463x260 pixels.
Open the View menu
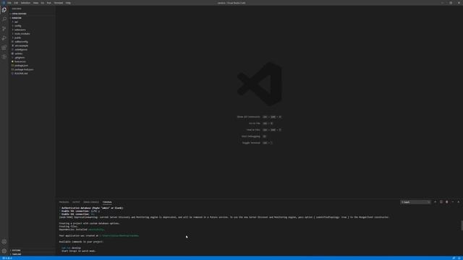(35, 3)
